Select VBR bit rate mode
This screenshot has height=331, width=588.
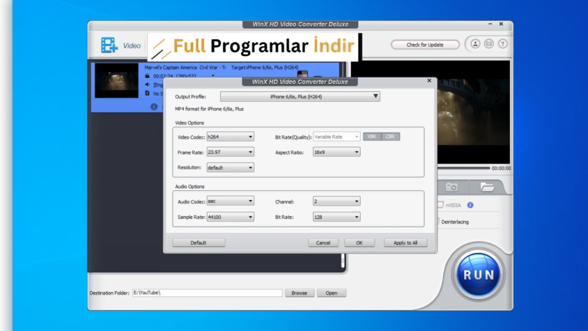point(372,137)
